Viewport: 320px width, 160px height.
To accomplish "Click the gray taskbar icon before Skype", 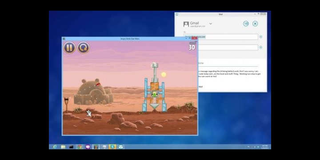I will [x=104, y=147].
